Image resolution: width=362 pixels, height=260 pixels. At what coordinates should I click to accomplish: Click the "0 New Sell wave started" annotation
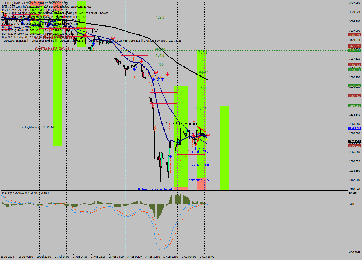click(182, 124)
